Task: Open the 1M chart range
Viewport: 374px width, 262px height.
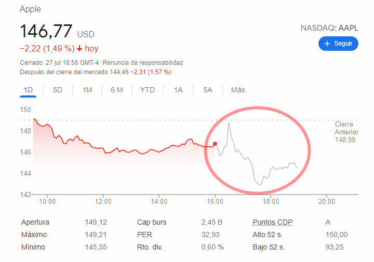Action: pos(87,90)
